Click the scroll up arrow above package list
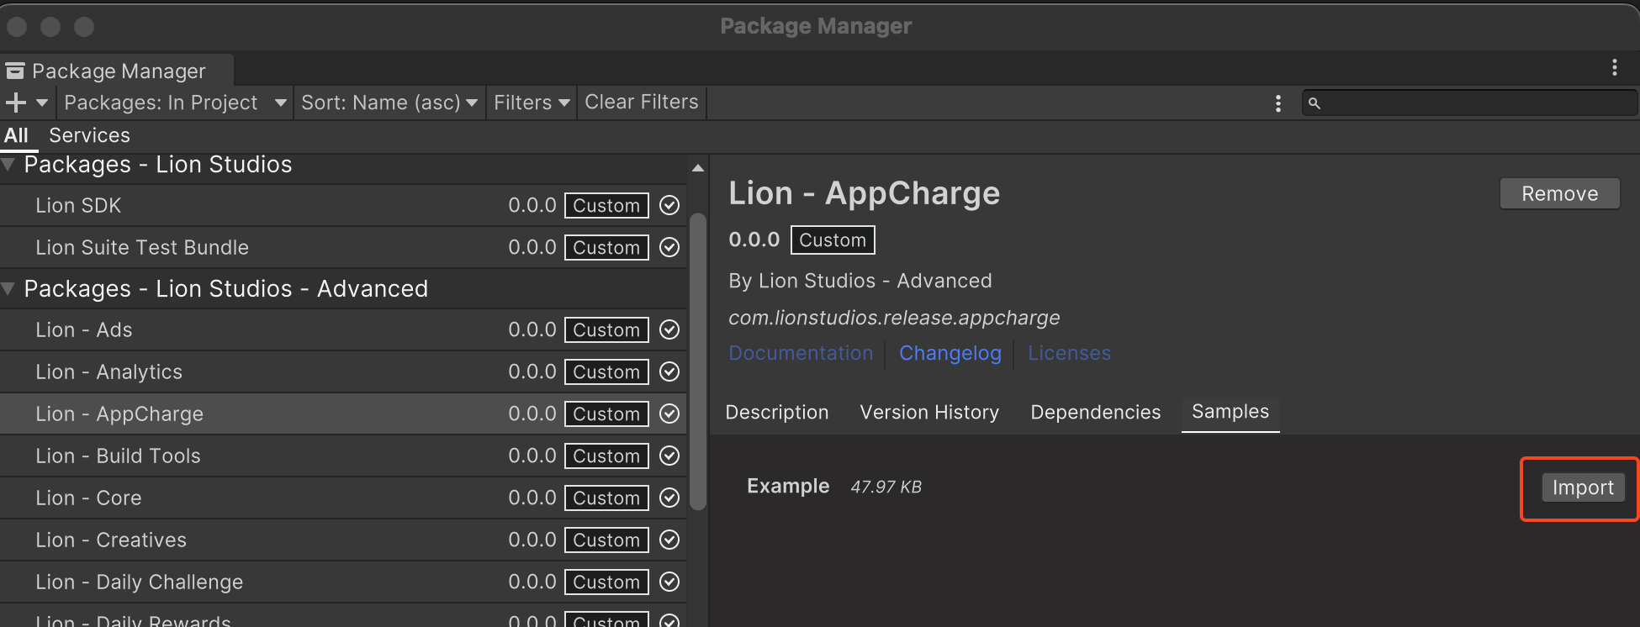1640x627 pixels. (697, 168)
